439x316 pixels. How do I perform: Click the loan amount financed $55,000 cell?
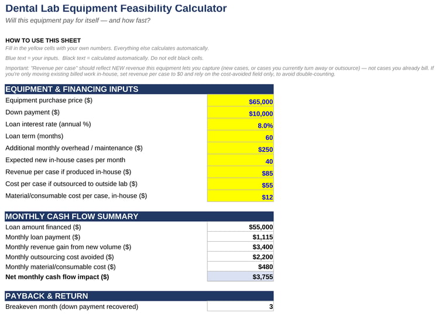point(240,226)
